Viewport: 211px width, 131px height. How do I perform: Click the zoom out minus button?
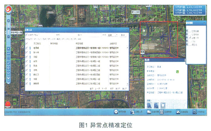coord(8,37)
